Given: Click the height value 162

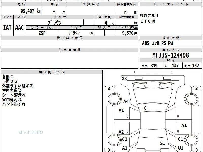Looking at the screenshot, I should coord(195,66).
